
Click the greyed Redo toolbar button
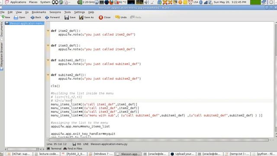tap(135, 17)
